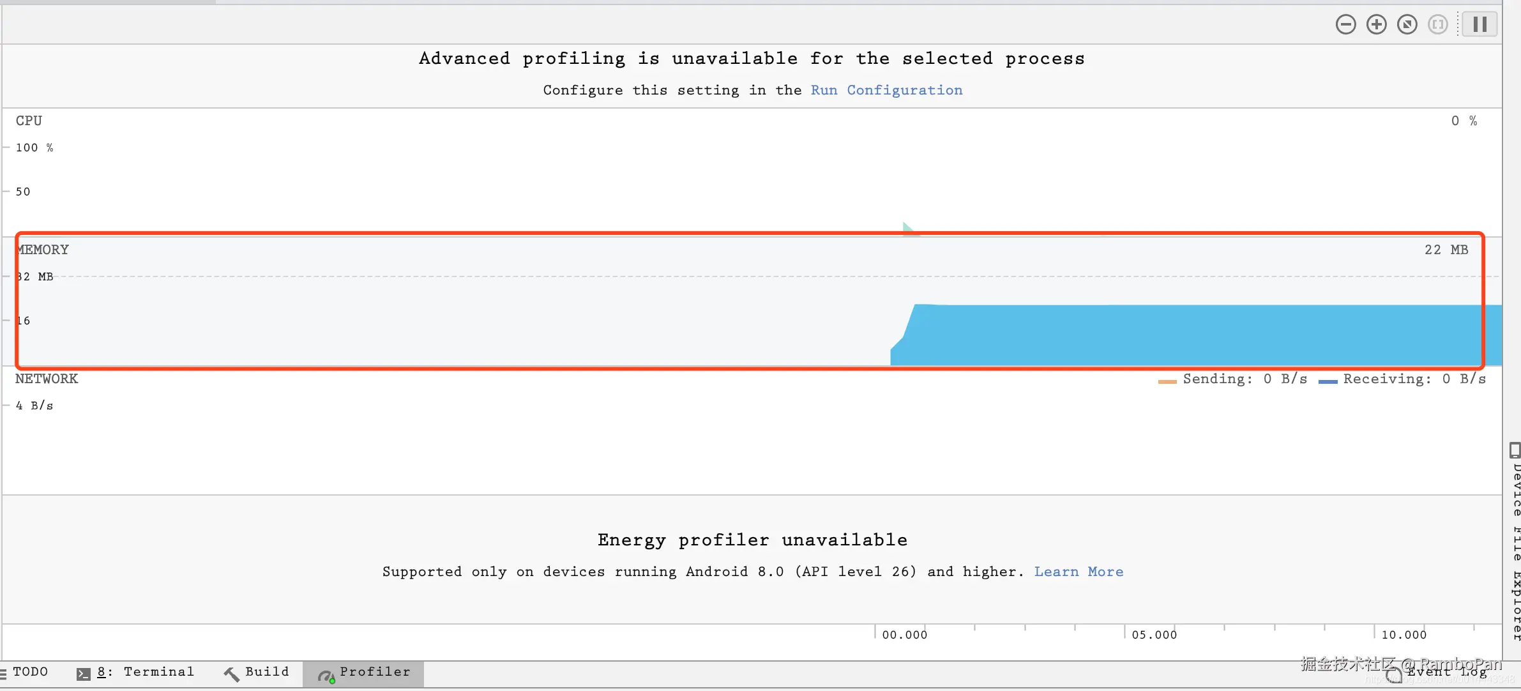The width and height of the screenshot is (1521, 691).
Task: Click the Run Configuration link
Action: (886, 90)
